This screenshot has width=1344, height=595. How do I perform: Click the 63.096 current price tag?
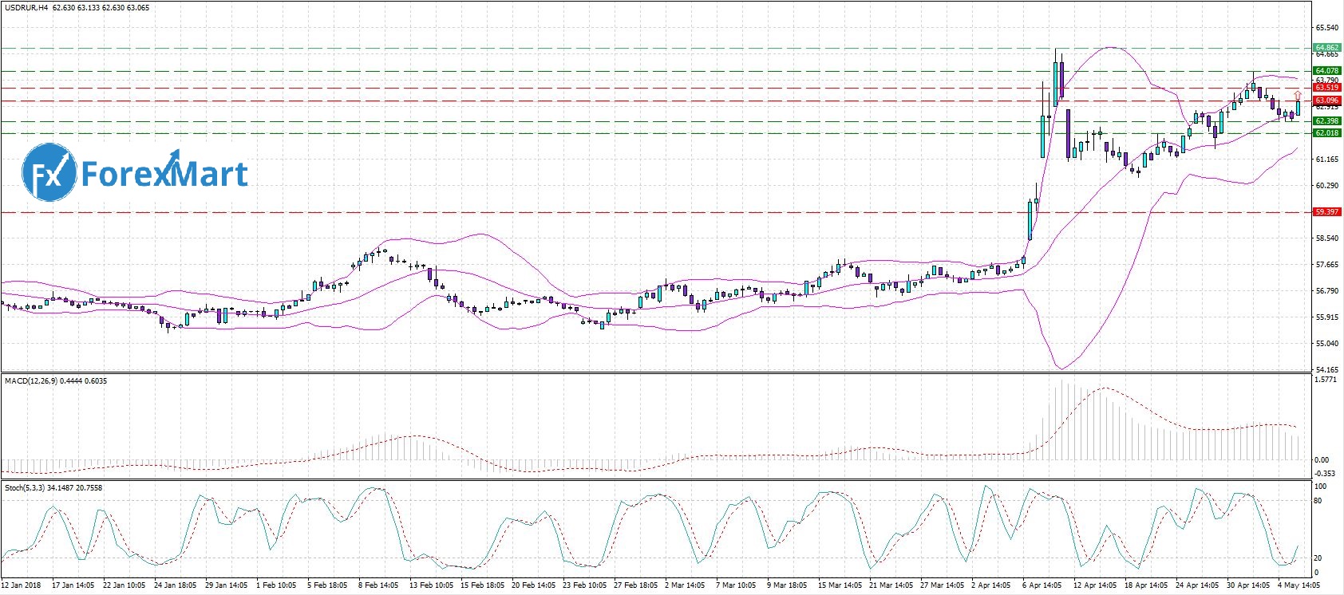(1326, 100)
